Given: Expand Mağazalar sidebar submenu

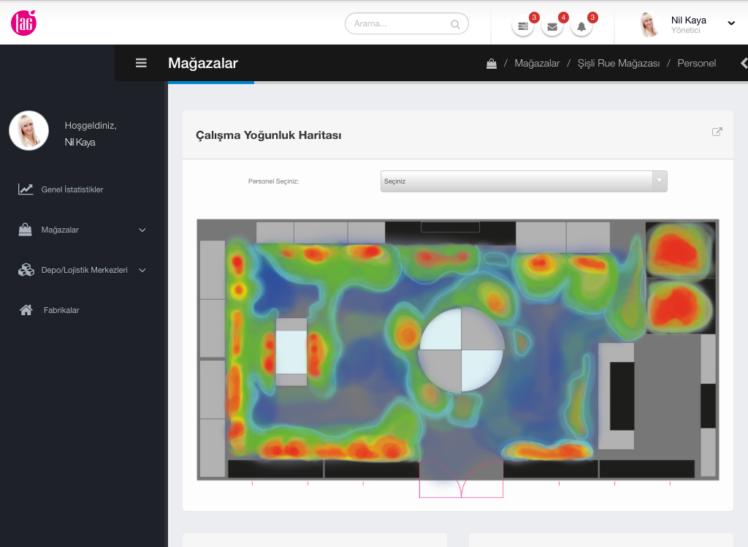Looking at the screenshot, I should click(x=142, y=230).
